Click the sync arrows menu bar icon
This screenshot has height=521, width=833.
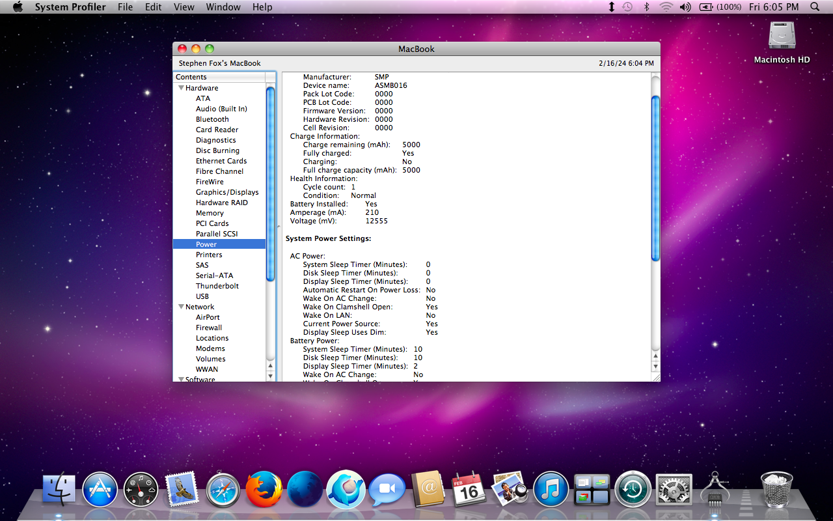click(611, 7)
